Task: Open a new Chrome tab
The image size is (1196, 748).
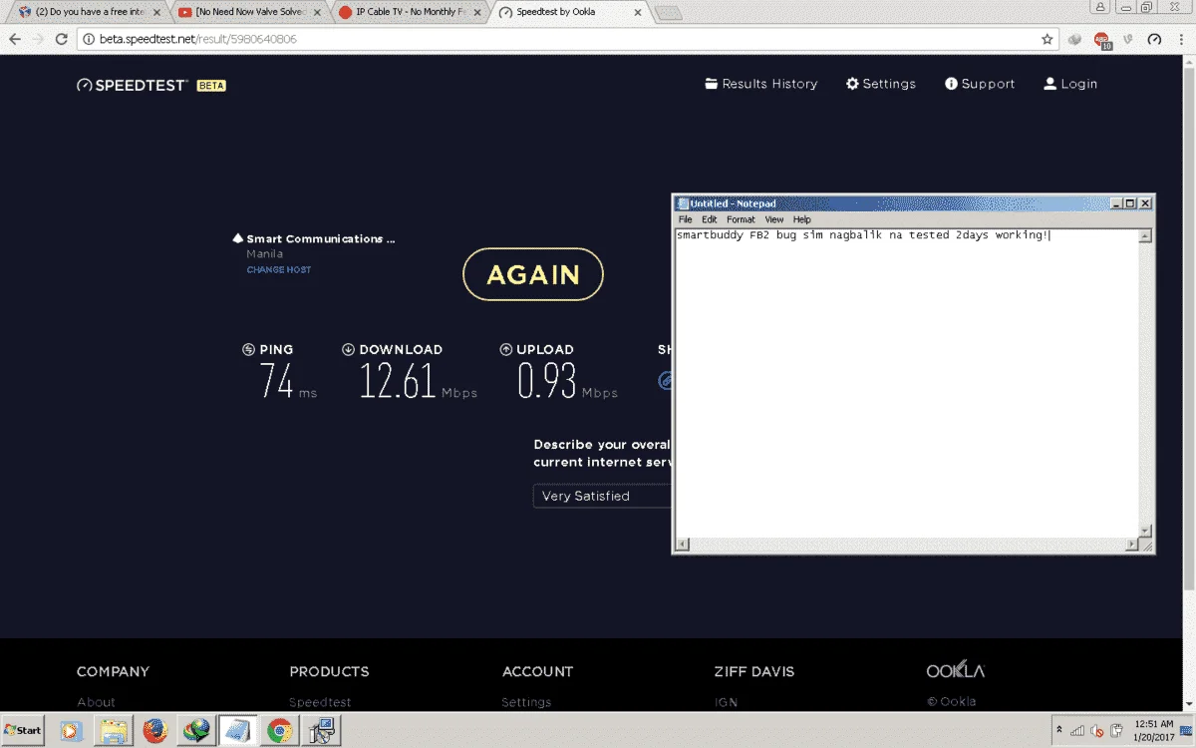Action: tap(668, 12)
